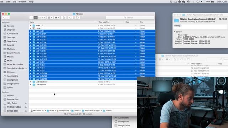Select the Live 10.0b146 folder row

pyautogui.click(x=83, y=79)
